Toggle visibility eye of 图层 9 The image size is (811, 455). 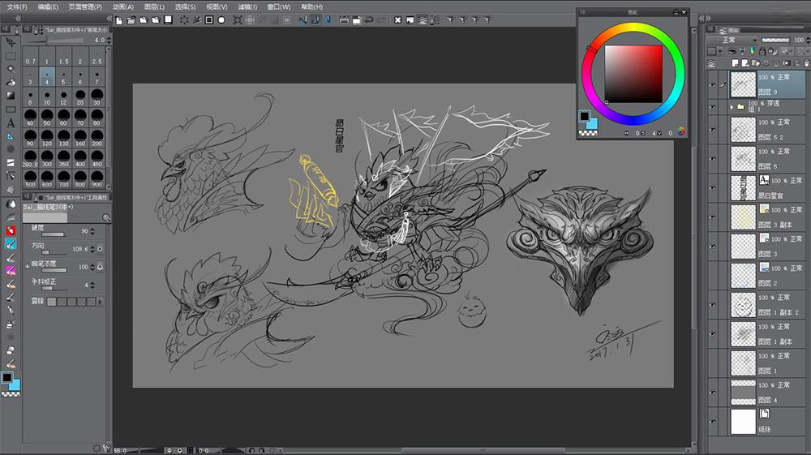[x=712, y=85]
